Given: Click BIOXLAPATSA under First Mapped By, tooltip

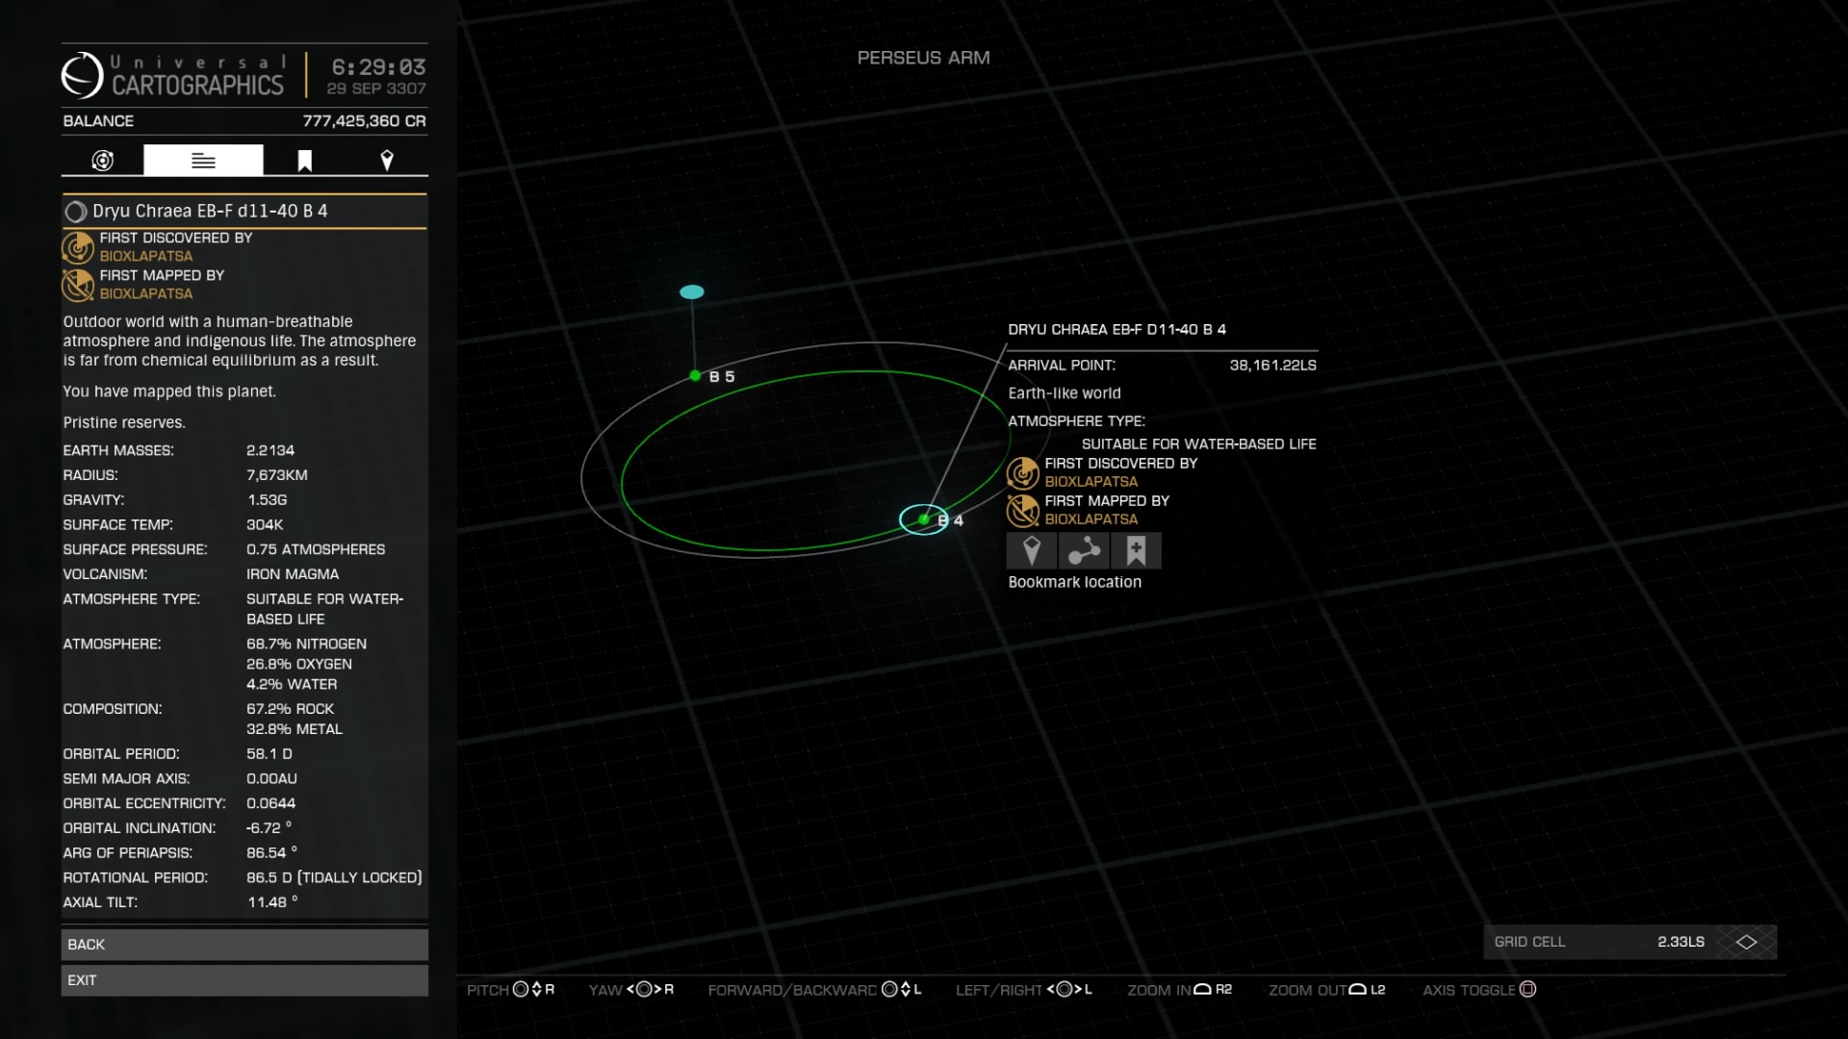Looking at the screenshot, I should click(1091, 519).
